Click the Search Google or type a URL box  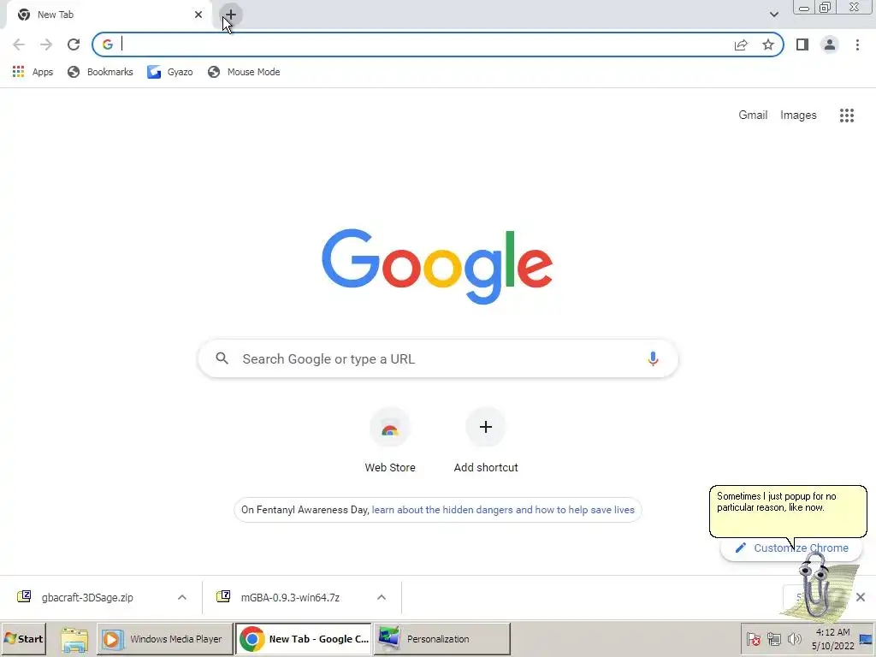(x=438, y=358)
